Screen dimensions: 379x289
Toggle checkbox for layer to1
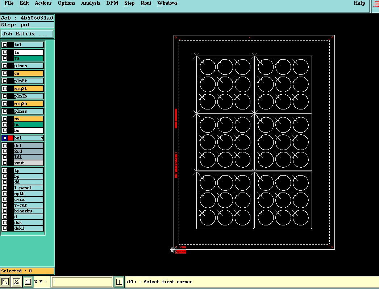click(5, 45)
